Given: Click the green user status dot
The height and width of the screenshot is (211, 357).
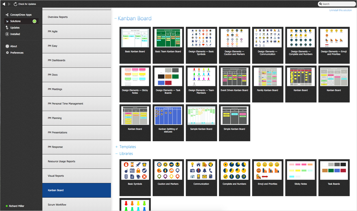Looking at the screenshot, I should point(7,206).
